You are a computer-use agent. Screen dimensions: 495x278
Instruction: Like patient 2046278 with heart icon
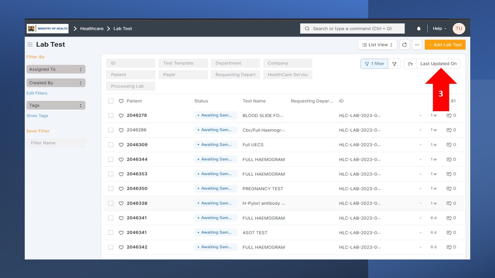pos(121,115)
